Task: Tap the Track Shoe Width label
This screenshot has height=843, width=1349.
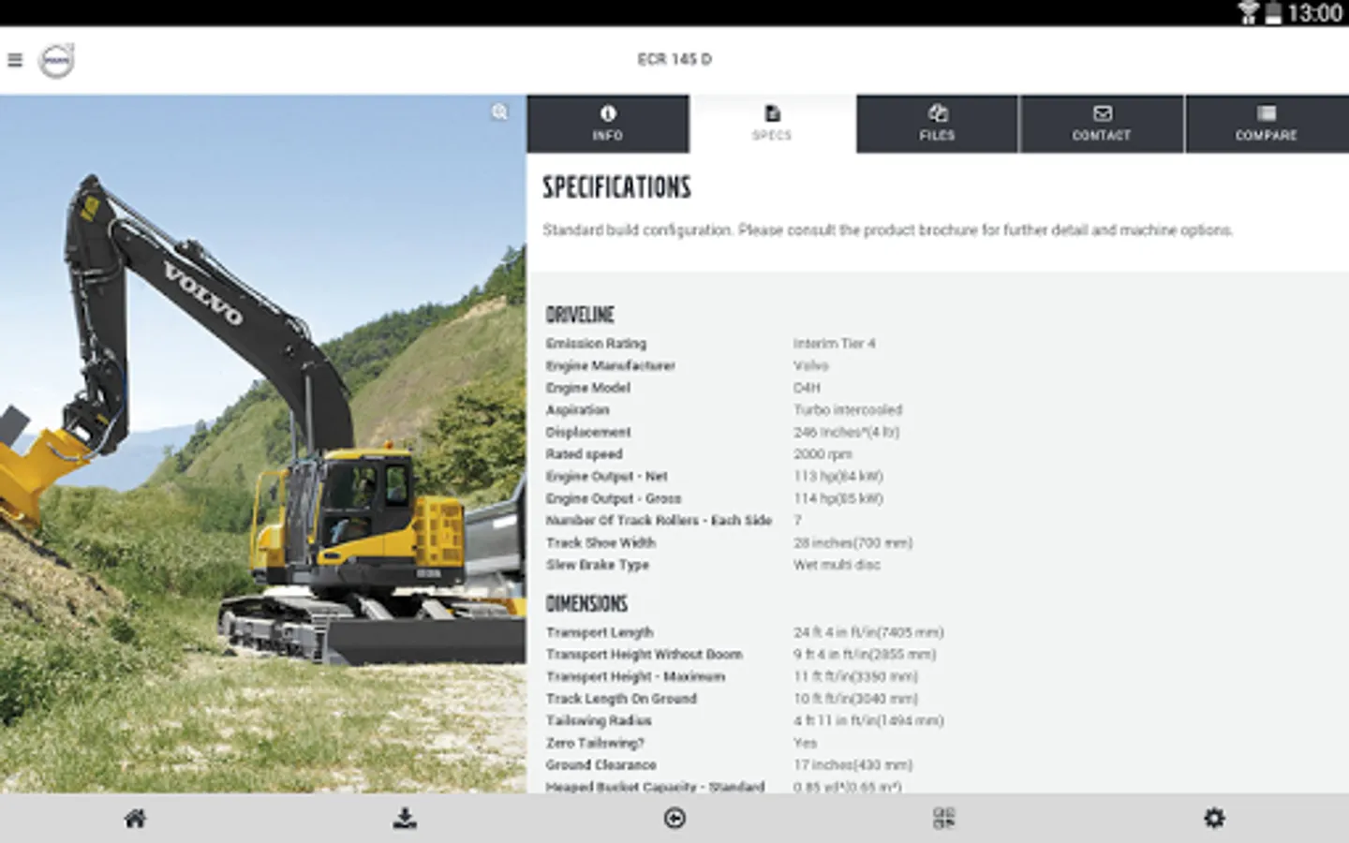Action: coord(600,543)
